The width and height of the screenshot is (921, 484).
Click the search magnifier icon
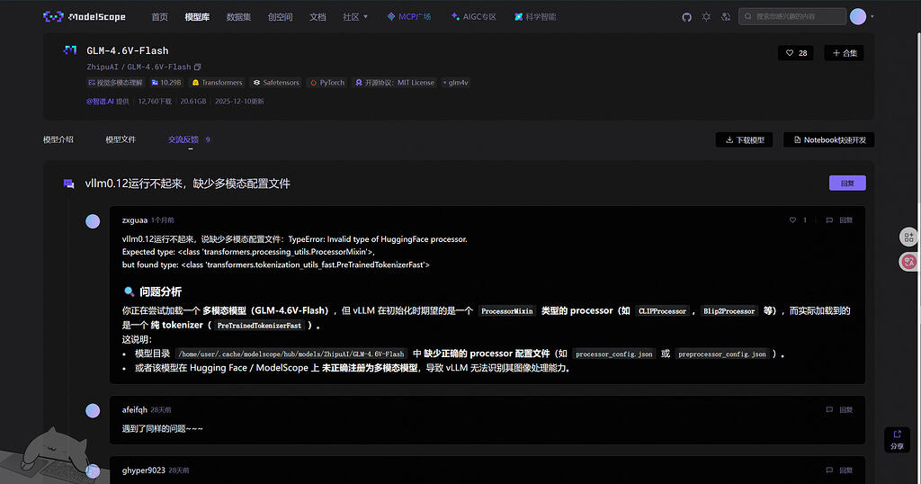point(747,16)
